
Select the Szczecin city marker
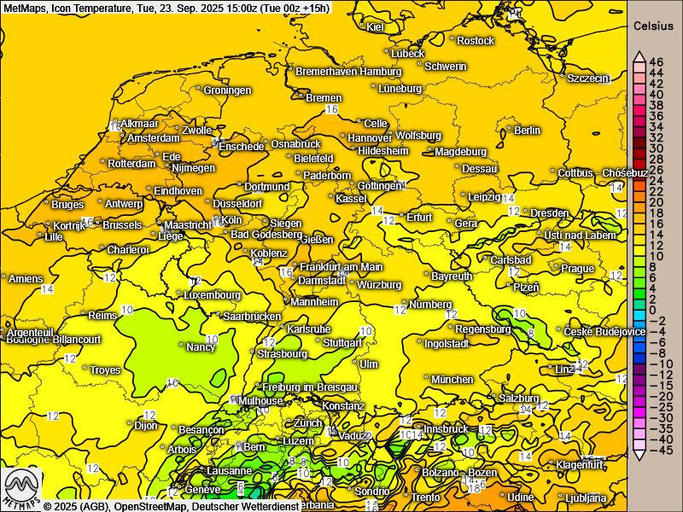click(x=563, y=78)
